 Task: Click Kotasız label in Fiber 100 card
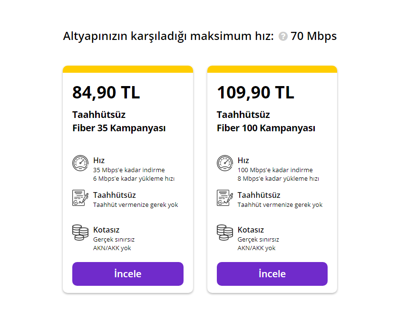tap(251, 230)
